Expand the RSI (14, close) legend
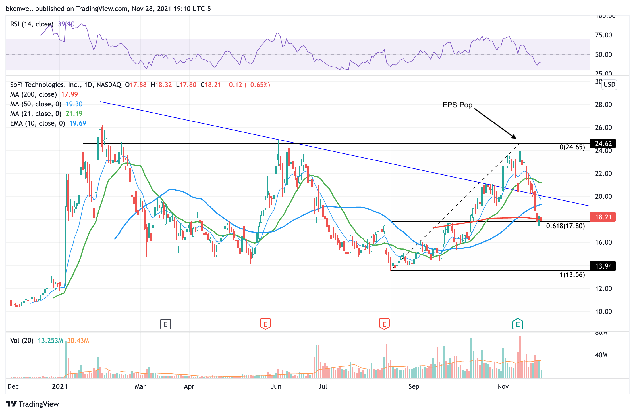Viewport: 635px width, 414px height. click(x=31, y=24)
